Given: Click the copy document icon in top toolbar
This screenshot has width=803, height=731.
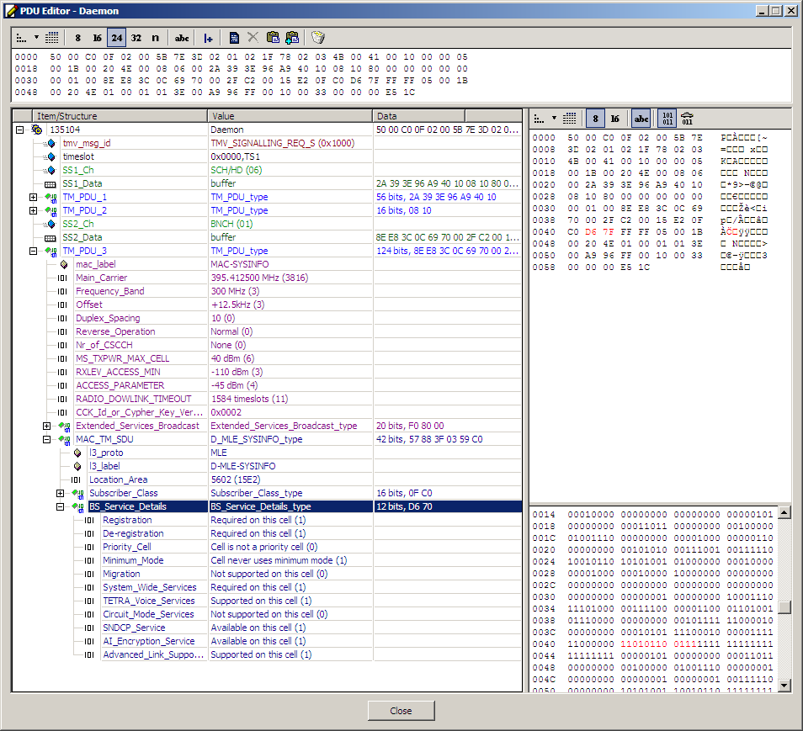Looking at the screenshot, I should pos(234,38).
